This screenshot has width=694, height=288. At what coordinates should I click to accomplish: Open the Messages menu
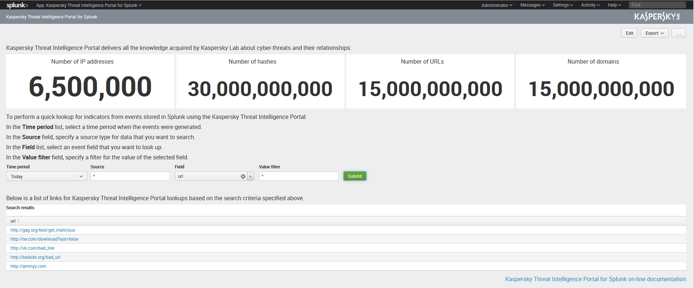click(532, 5)
